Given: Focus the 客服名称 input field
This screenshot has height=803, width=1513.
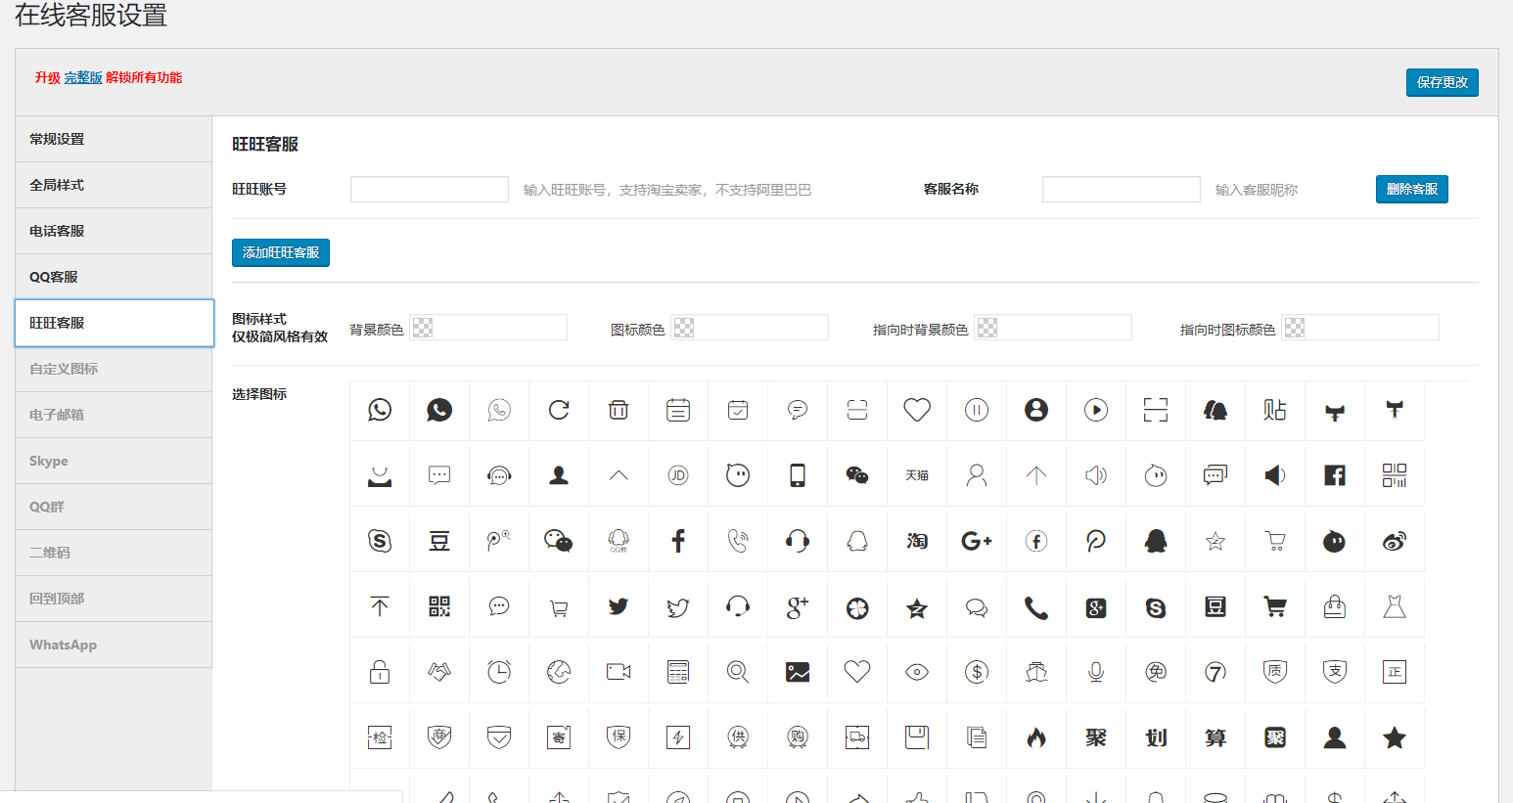Looking at the screenshot, I should tap(1122, 189).
